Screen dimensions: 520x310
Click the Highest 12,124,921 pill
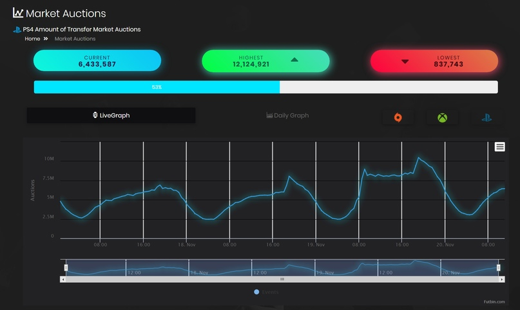pos(265,61)
